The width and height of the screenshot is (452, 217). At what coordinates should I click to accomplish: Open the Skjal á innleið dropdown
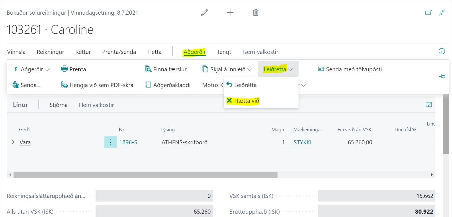(227, 69)
